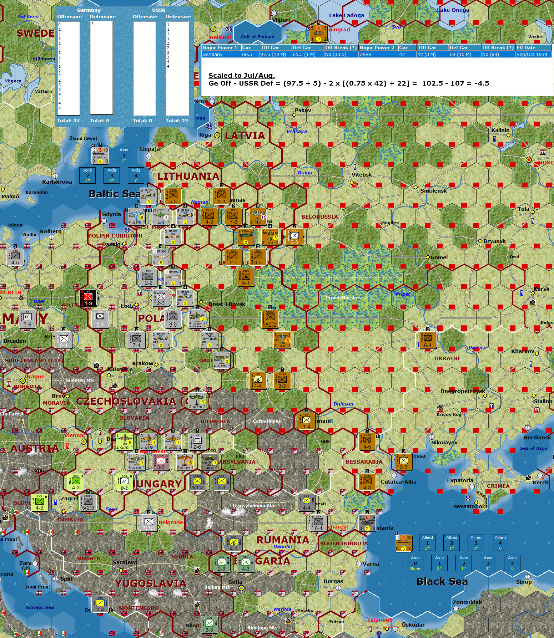Image resolution: width=554 pixels, height=638 pixels.
Task: Select the German 4-5 cavalry counter
Action: click(x=15, y=257)
